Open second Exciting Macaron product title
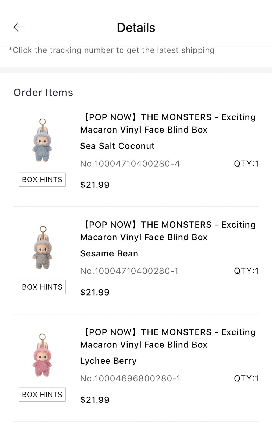 tap(168, 231)
